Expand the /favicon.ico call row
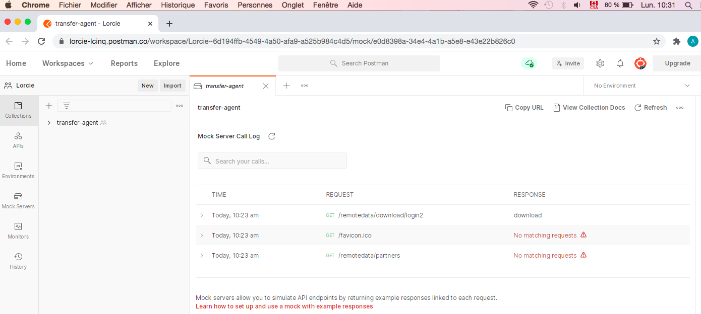This screenshot has height=314, width=701. coord(202,235)
